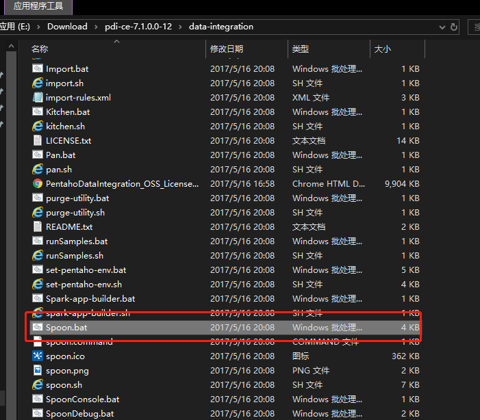Screen dimensions: 480x420
Task: Select the LICENSE.txt file name
Action: point(68,141)
